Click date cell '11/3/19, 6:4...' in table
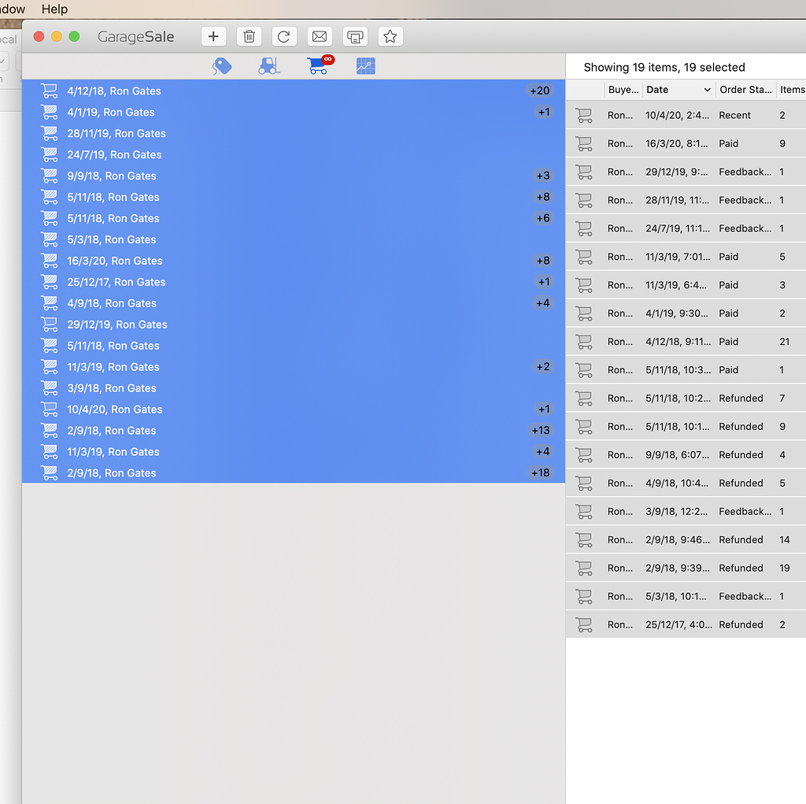Screen dimensions: 806x804 point(676,285)
